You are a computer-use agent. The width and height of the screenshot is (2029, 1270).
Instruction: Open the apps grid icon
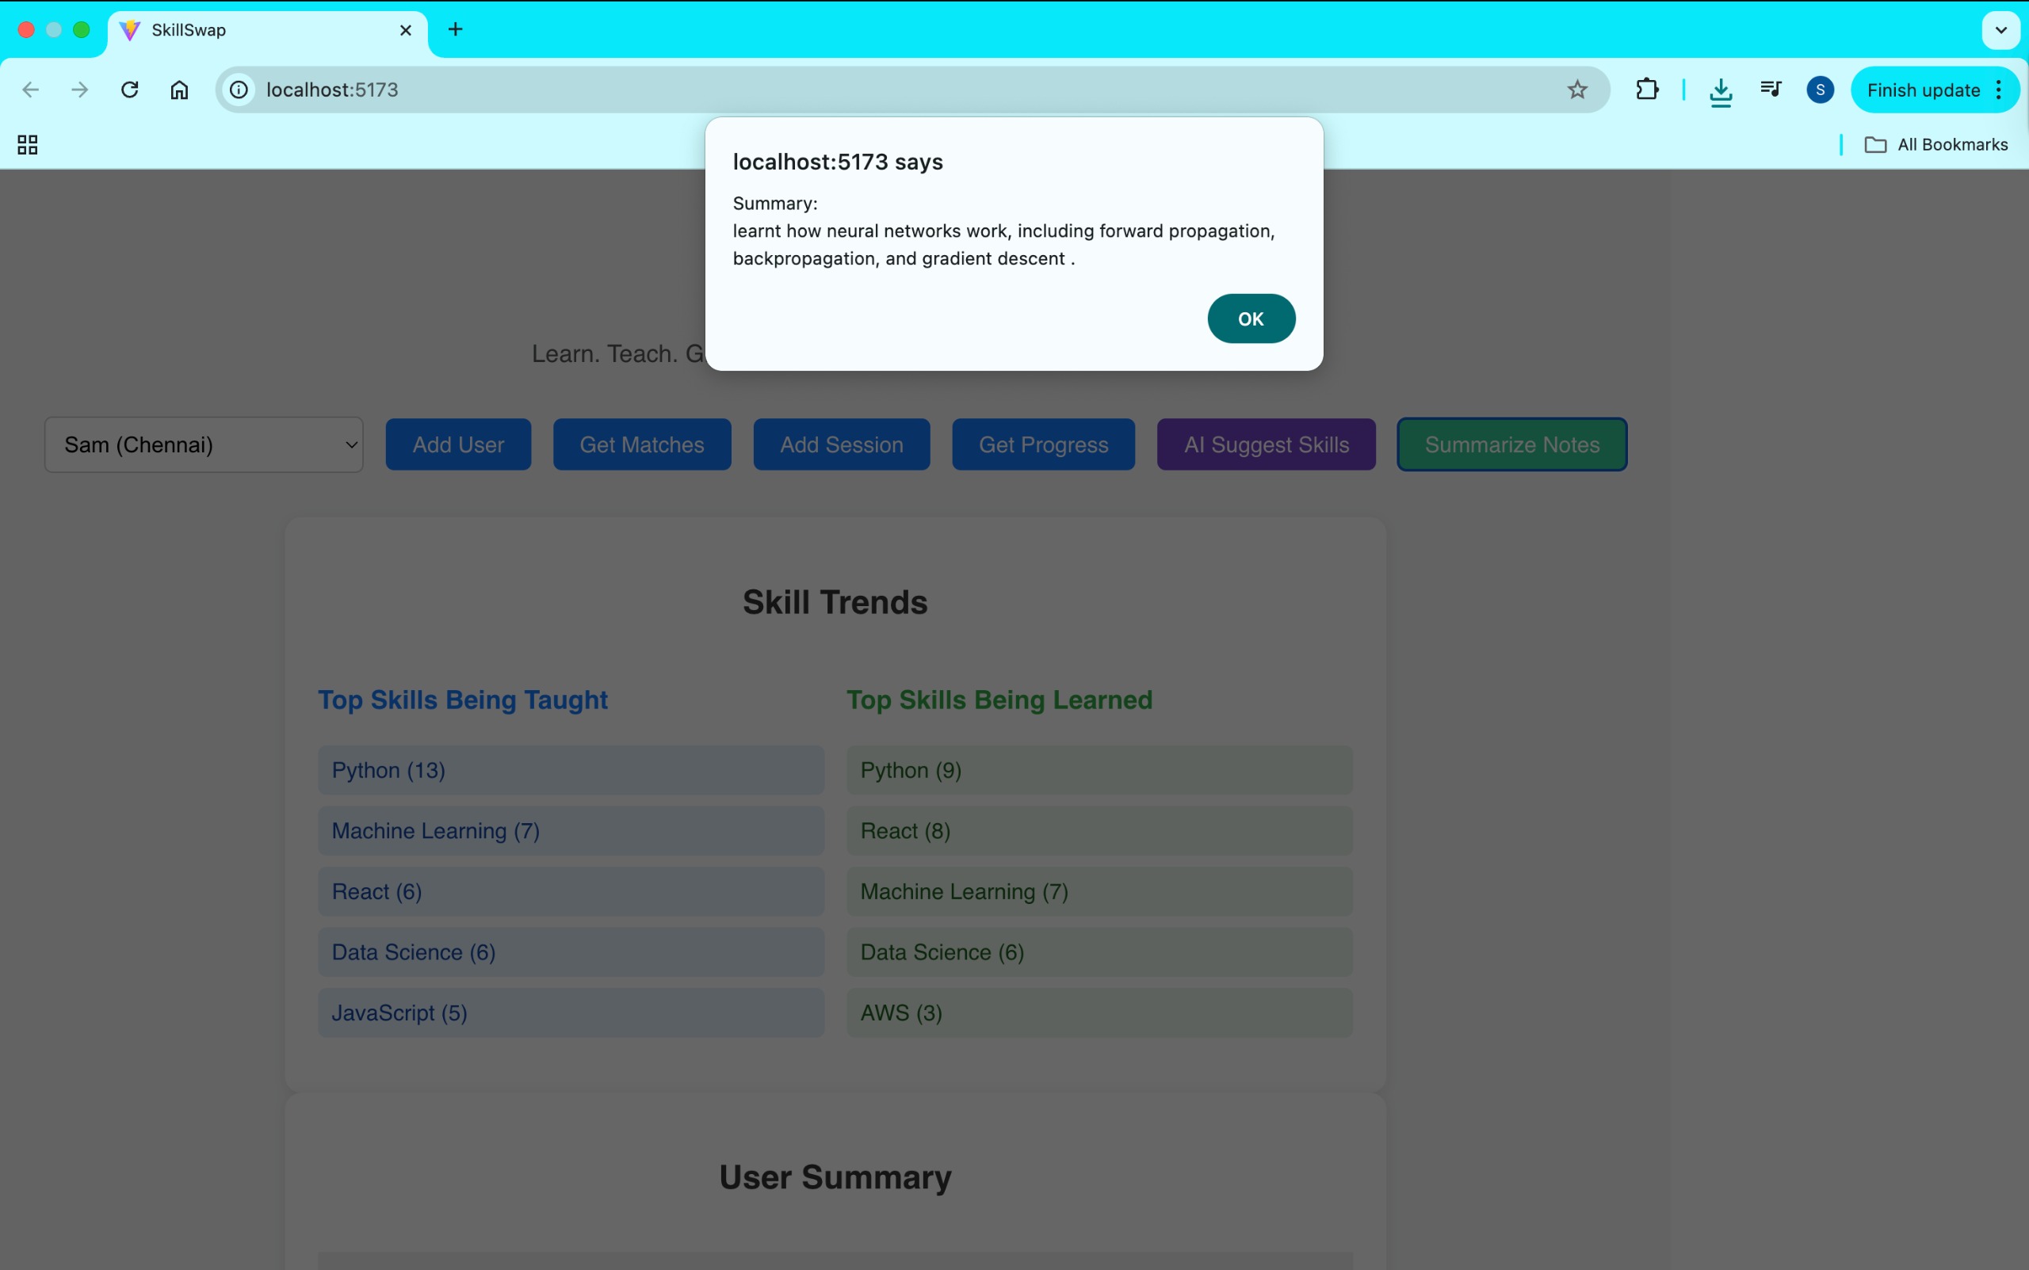[28, 144]
